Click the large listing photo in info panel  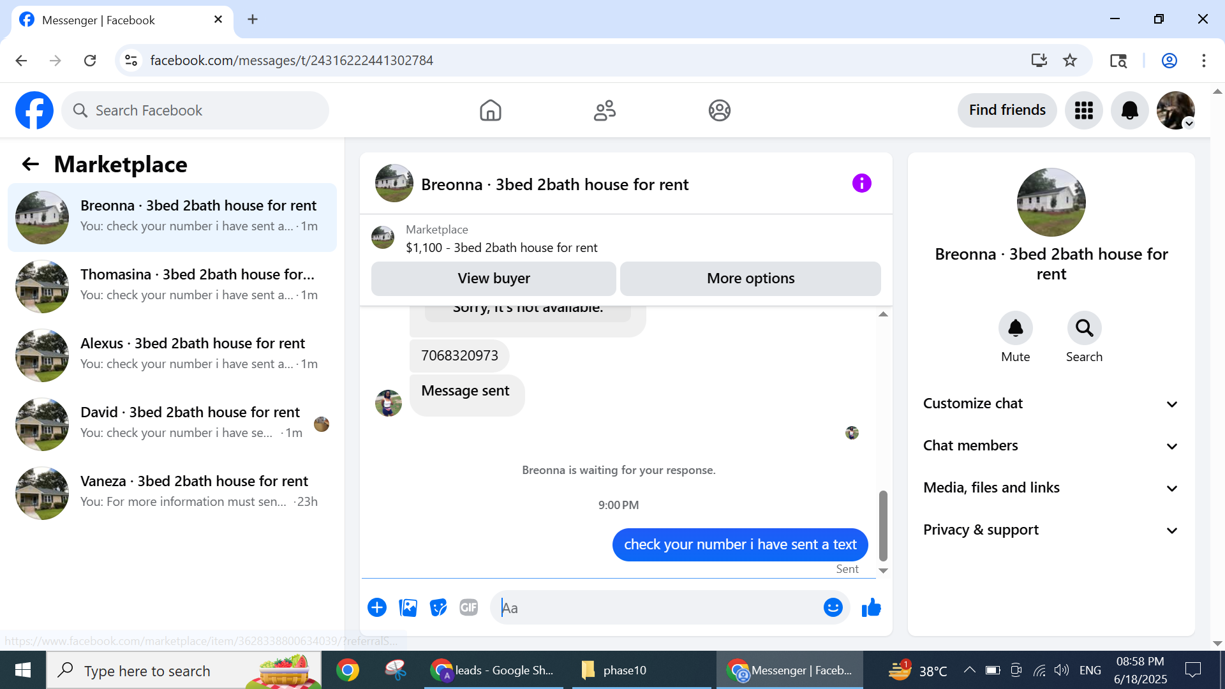point(1051,202)
